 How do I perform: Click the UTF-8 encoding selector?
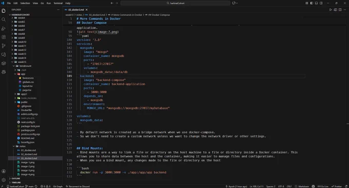tap(281, 186)
